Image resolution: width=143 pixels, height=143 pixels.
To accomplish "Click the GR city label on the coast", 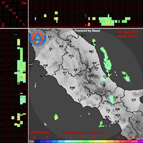I will tap(45, 65).
